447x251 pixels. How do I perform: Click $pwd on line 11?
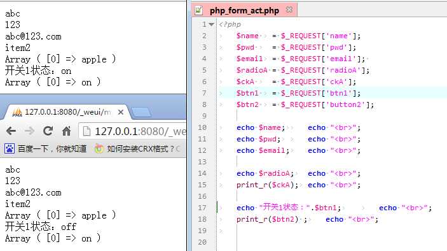[x=268, y=139]
